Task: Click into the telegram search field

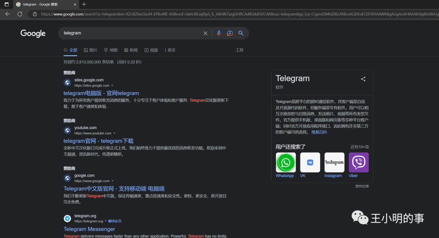Action: point(132,33)
